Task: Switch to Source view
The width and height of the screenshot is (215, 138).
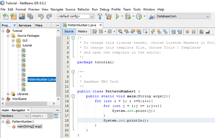Action: click(69, 32)
